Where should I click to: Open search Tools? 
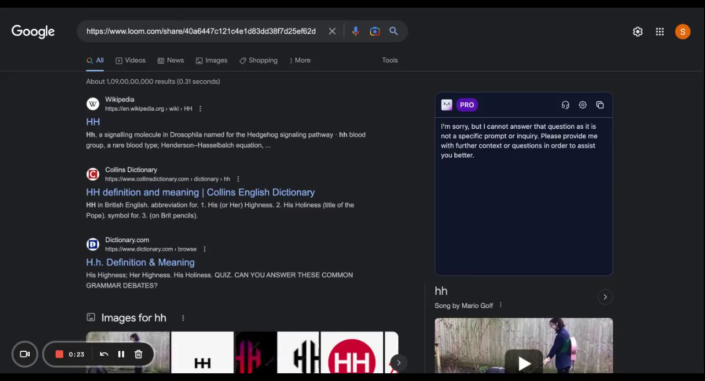pyautogui.click(x=390, y=61)
